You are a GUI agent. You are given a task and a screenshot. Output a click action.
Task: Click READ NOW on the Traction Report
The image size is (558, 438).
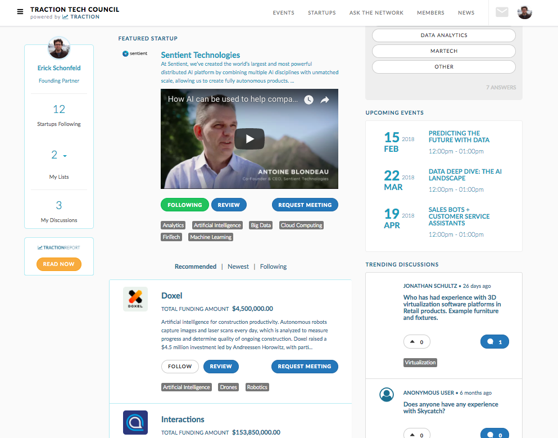[58, 264]
